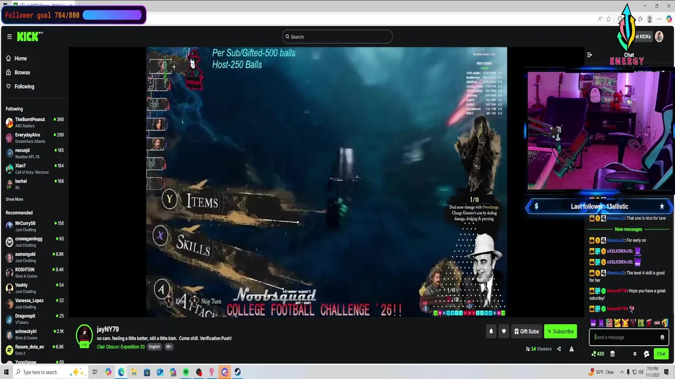Image resolution: width=675 pixels, height=379 pixels.
Task: Toggle notification bell for channel
Action: 491,332
